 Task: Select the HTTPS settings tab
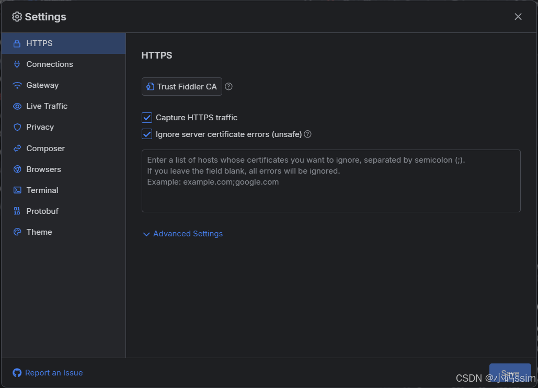click(x=63, y=43)
